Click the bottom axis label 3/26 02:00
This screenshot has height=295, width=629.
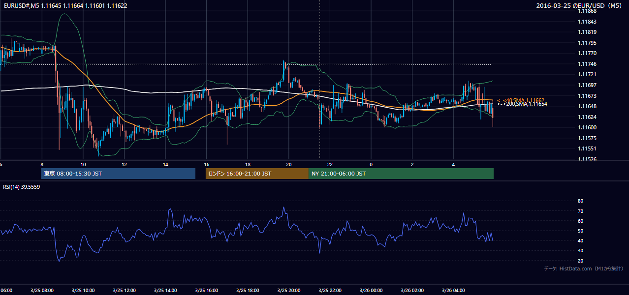click(x=412, y=291)
